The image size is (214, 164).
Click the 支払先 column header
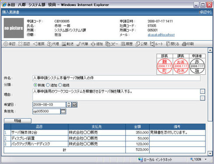(97, 127)
